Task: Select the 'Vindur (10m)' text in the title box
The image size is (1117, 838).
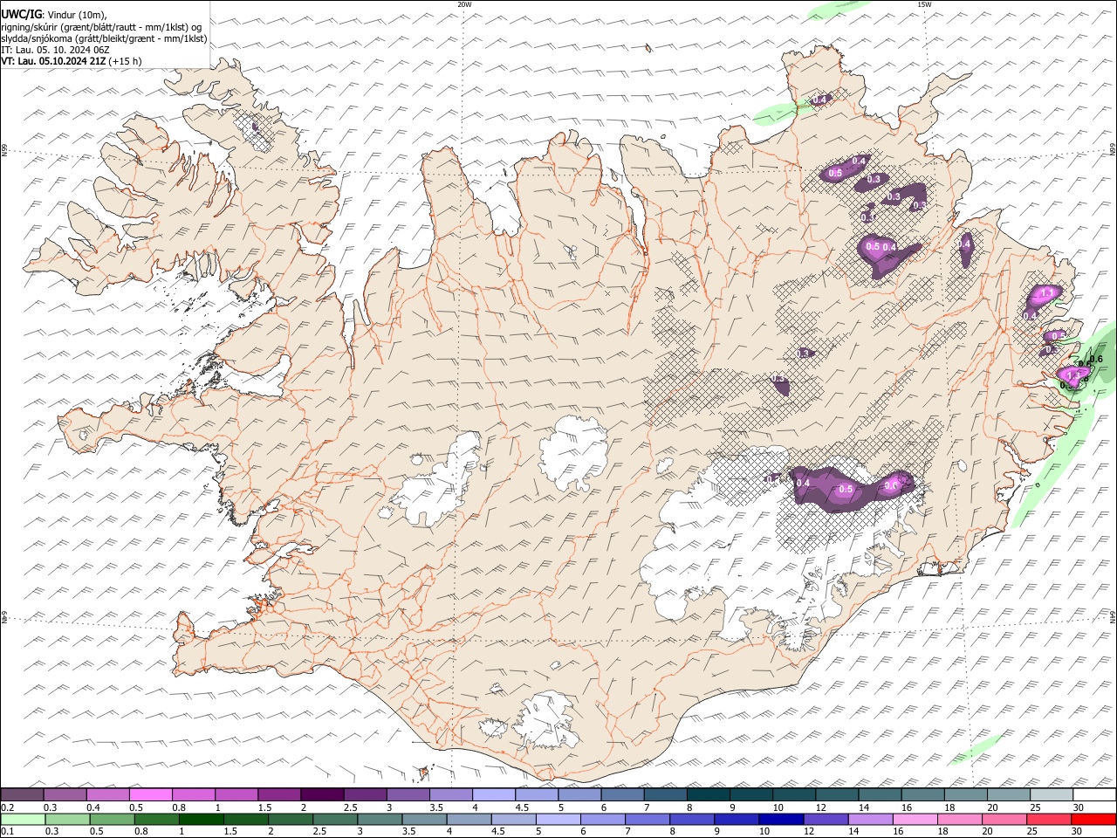Action: pyautogui.click(x=78, y=15)
